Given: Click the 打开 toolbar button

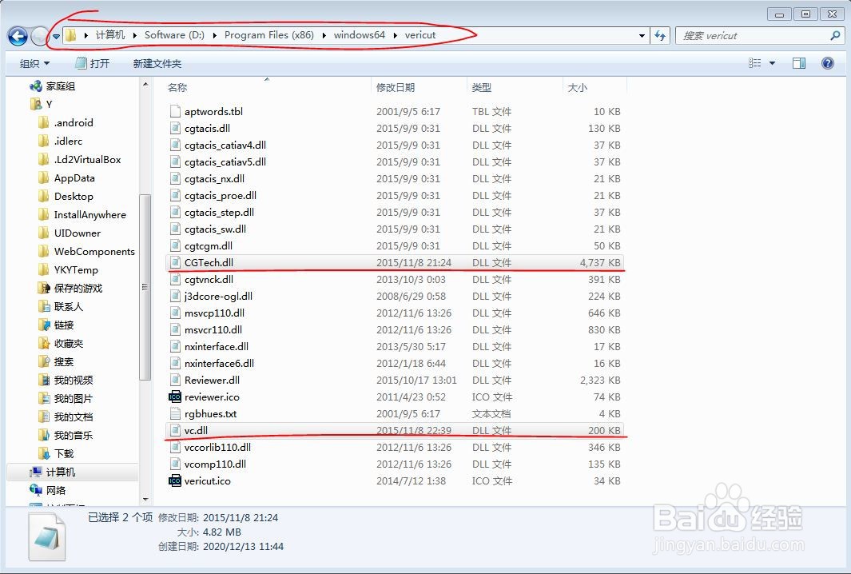Looking at the screenshot, I should (x=93, y=63).
